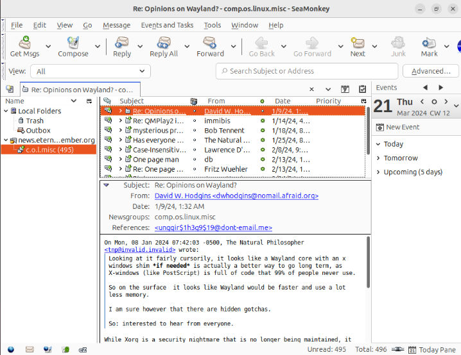Click the Advanced... search button
461x355 pixels.
click(431, 71)
